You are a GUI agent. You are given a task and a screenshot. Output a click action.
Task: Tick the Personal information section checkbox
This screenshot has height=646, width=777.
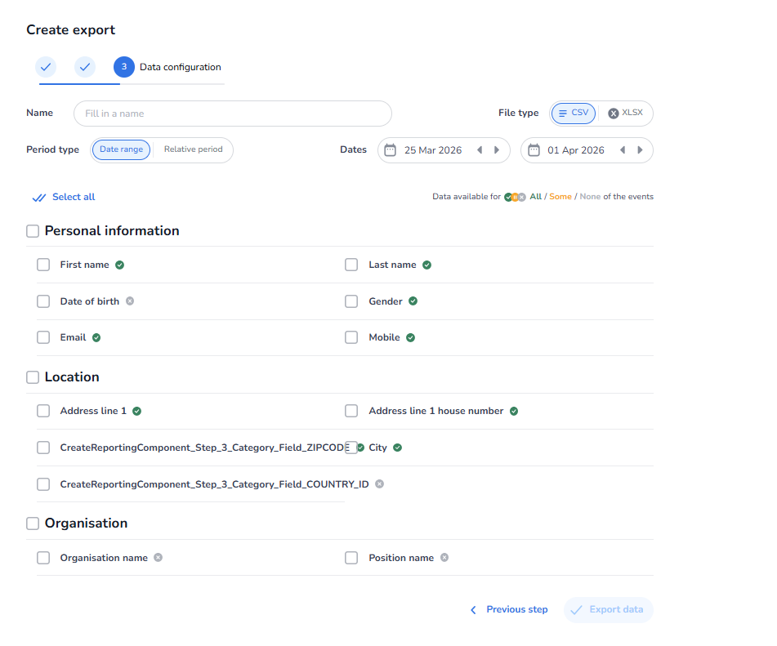33,231
